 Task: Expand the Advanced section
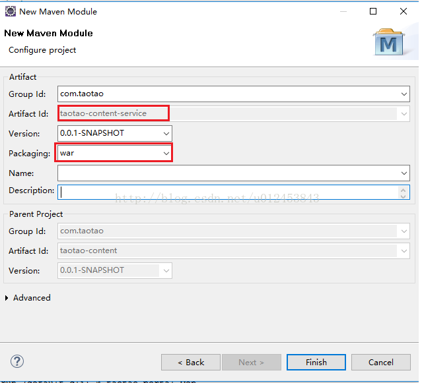(x=7, y=298)
